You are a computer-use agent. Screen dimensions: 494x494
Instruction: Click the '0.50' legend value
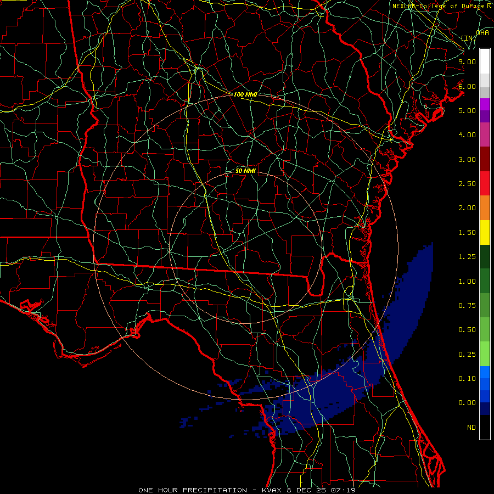pyautogui.click(x=467, y=330)
